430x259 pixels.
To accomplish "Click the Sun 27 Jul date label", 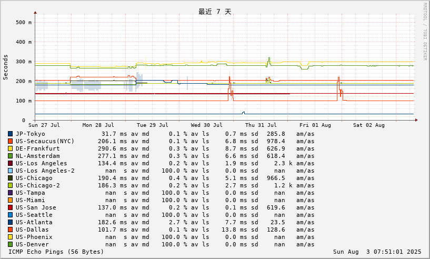I will point(44,125).
